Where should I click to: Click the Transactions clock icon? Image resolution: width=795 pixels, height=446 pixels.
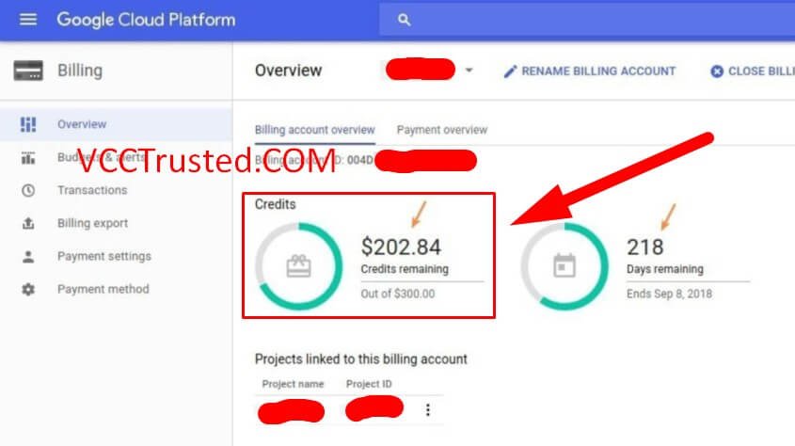[x=28, y=191]
